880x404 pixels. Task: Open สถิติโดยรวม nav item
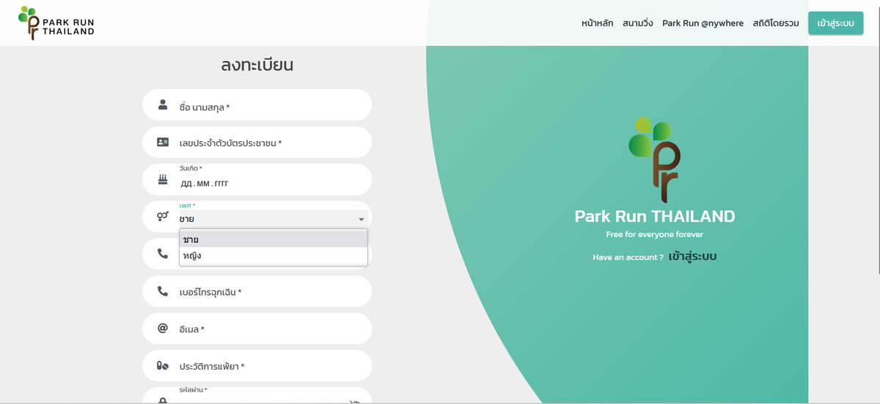(x=776, y=23)
